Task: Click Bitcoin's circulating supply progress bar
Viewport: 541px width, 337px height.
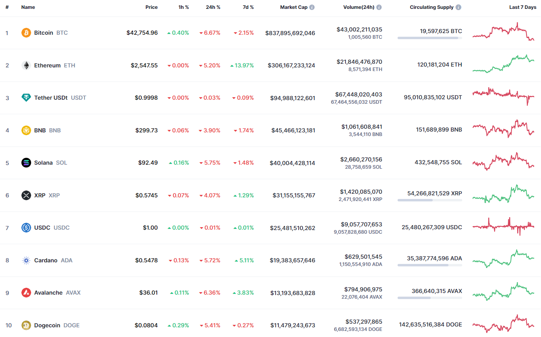Action: click(429, 38)
